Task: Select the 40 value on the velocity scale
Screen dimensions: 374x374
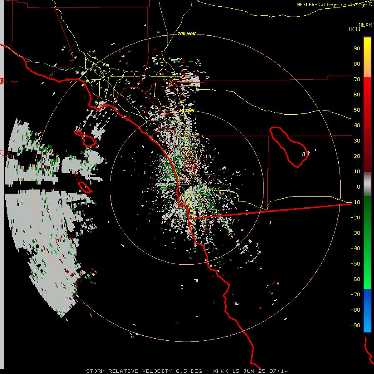Action: click(x=357, y=125)
